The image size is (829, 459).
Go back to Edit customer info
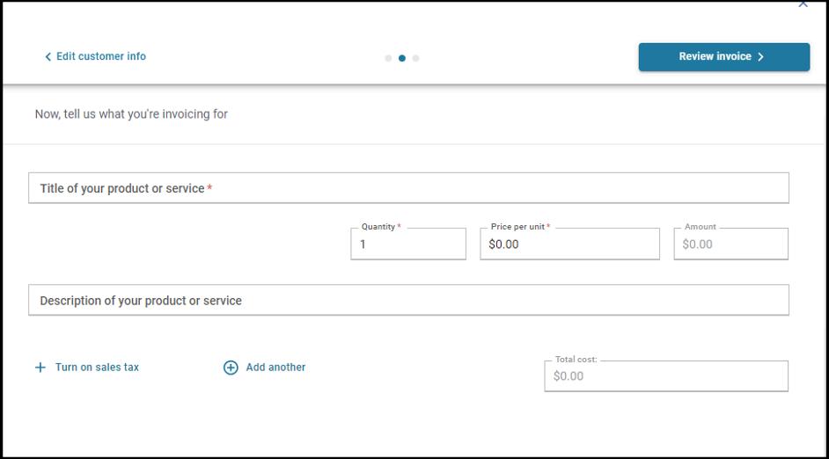coord(100,56)
